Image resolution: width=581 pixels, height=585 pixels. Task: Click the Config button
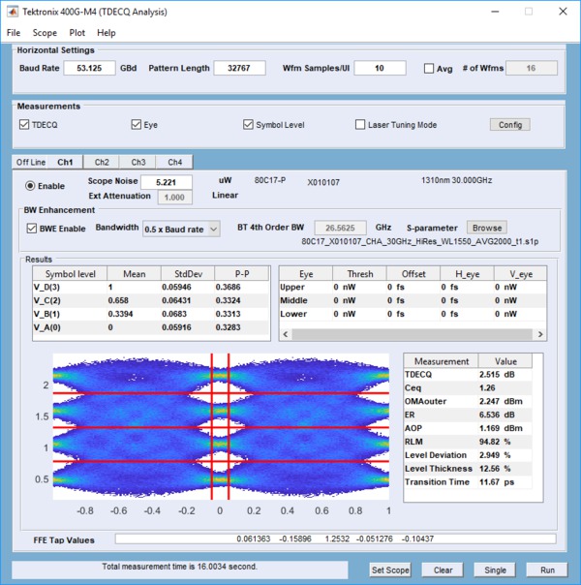[510, 125]
